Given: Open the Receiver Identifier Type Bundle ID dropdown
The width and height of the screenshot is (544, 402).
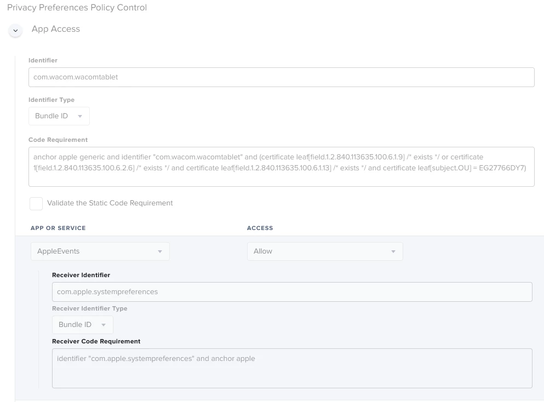Looking at the screenshot, I should 83,325.
